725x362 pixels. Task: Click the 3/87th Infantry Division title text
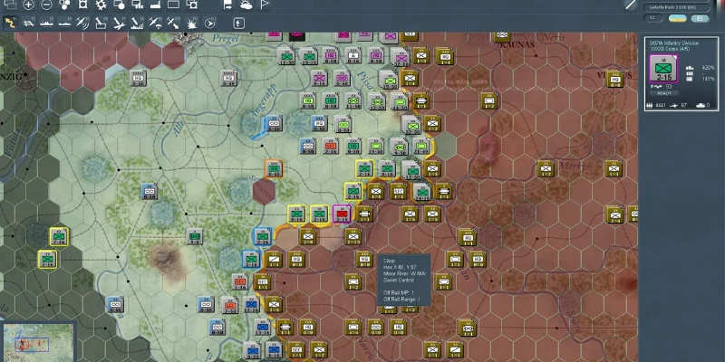(x=674, y=43)
